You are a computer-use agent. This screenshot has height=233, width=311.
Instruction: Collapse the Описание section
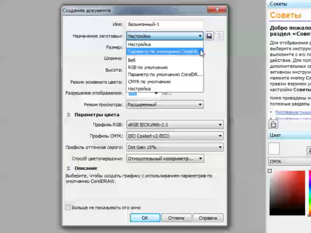68,168
